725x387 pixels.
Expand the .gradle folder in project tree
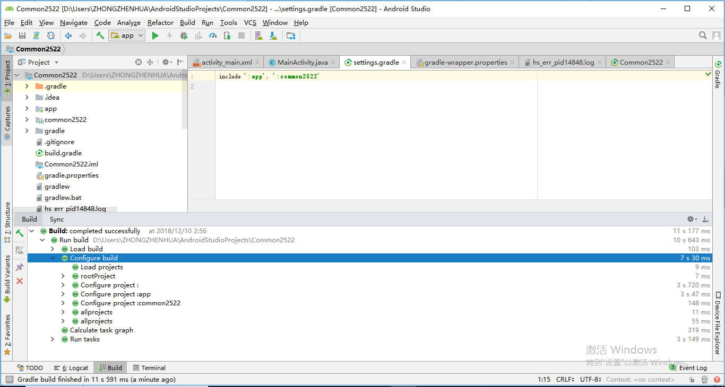tap(27, 86)
